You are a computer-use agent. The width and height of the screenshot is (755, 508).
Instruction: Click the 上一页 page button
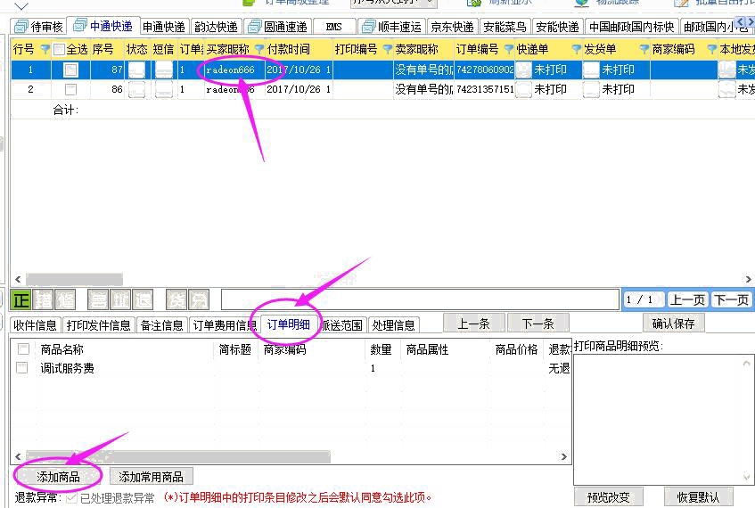(687, 300)
